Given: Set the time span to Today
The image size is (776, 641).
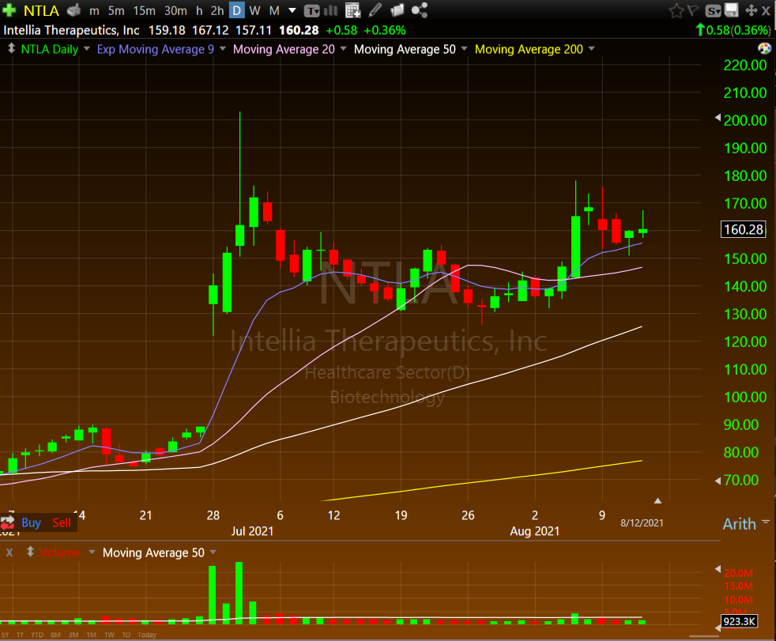Looking at the screenshot, I should coord(147,635).
